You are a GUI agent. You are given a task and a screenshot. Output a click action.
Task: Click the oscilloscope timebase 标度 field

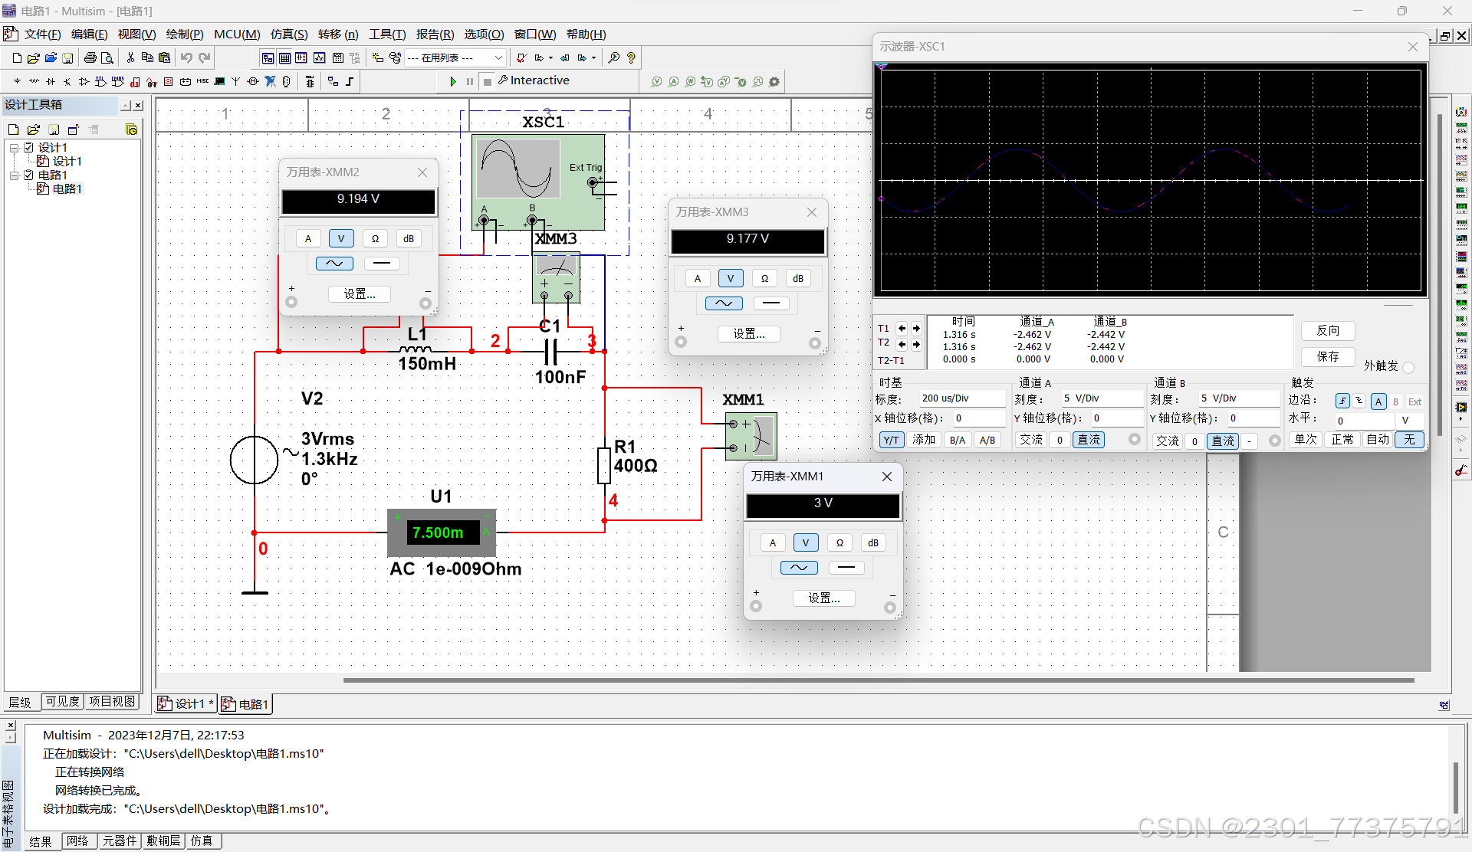[x=961, y=398]
